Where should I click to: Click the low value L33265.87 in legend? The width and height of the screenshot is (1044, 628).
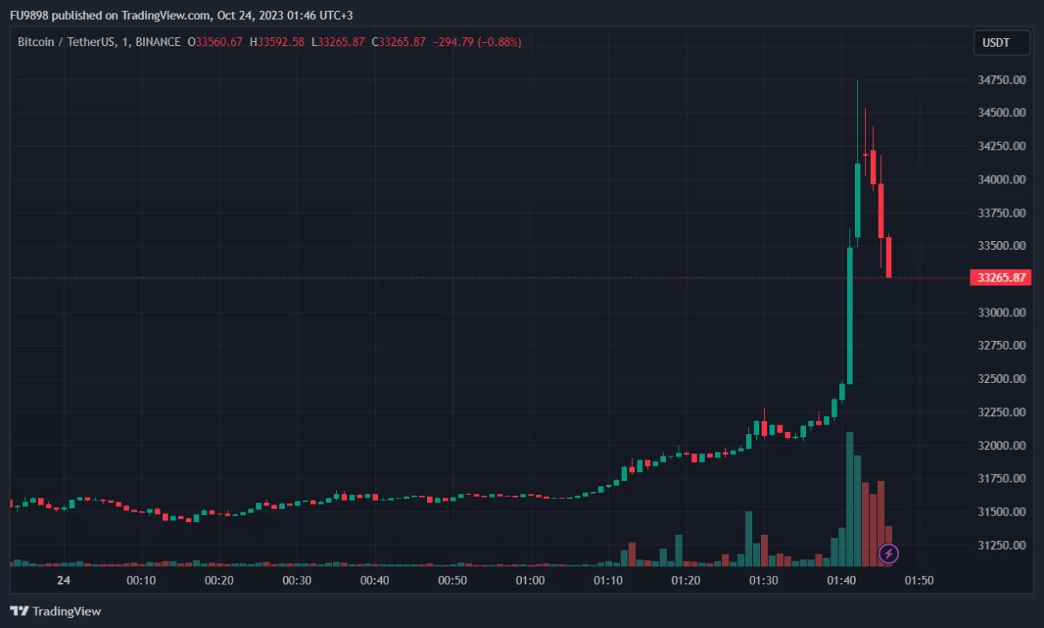click(339, 42)
